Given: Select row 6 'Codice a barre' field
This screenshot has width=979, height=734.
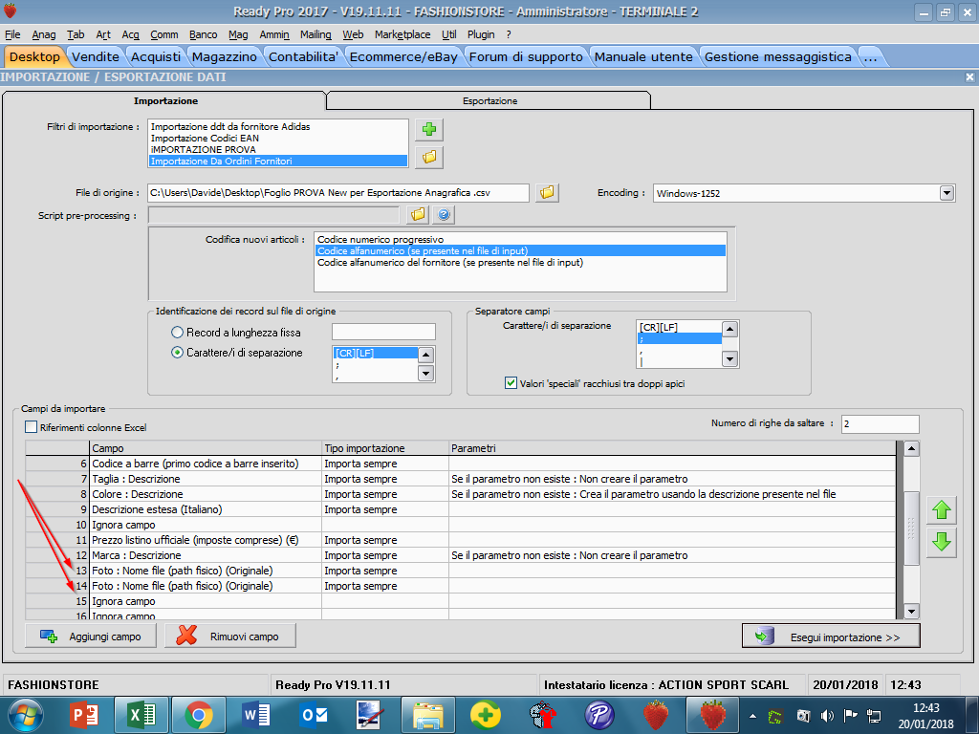Looking at the screenshot, I should click(461, 464).
